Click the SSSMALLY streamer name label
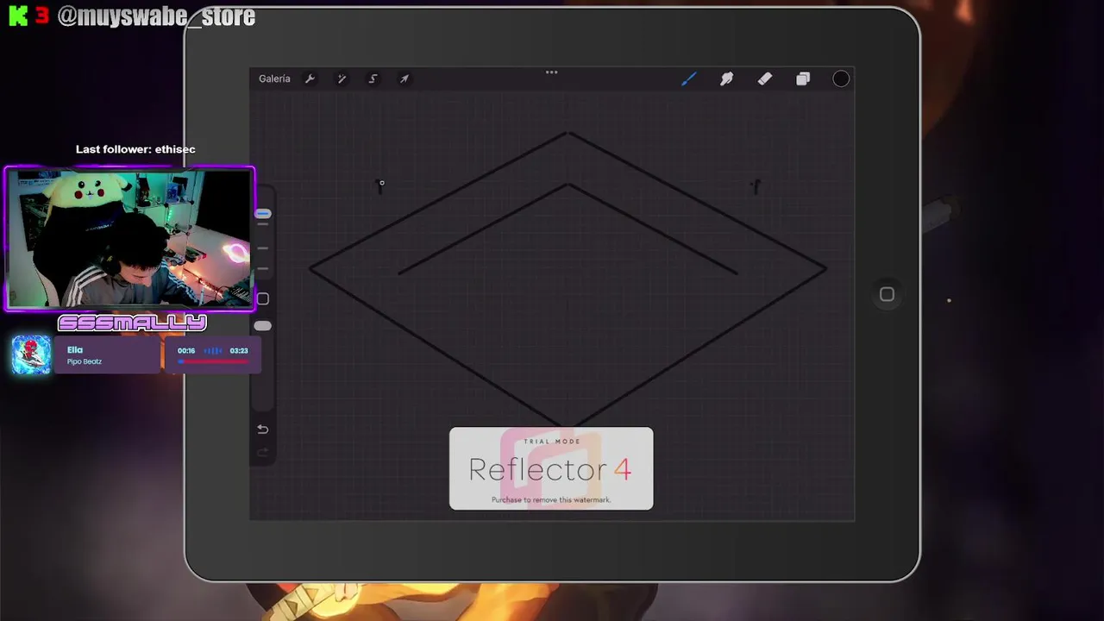Viewport: 1104px width, 621px height. pos(132,323)
